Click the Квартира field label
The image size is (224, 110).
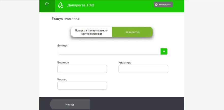point(125,62)
